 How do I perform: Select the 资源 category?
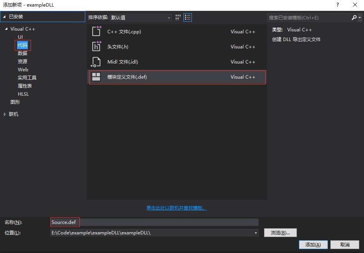click(x=22, y=61)
